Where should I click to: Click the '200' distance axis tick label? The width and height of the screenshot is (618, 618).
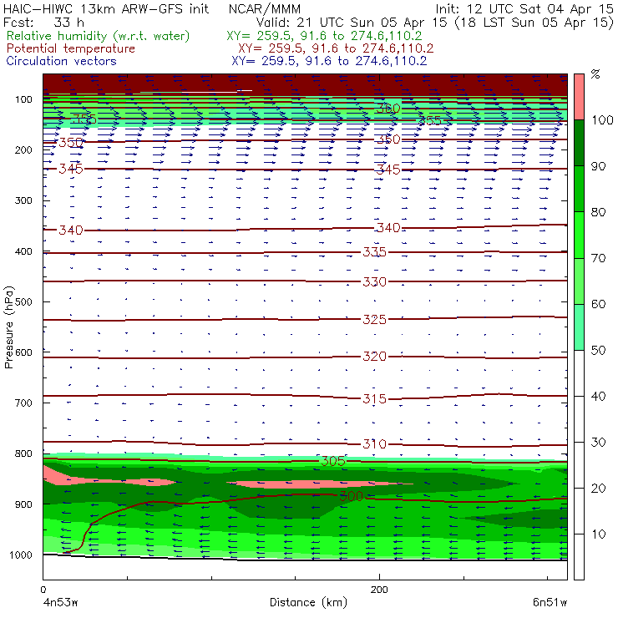pos(379,590)
